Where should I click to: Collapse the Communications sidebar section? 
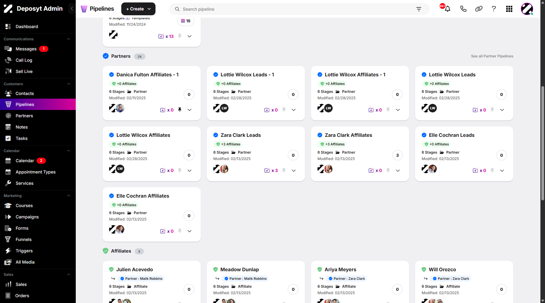[69, 39]
